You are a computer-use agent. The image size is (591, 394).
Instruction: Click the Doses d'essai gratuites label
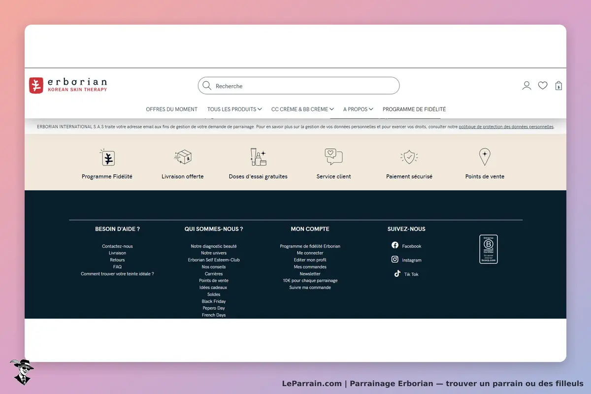pos(258,176)
